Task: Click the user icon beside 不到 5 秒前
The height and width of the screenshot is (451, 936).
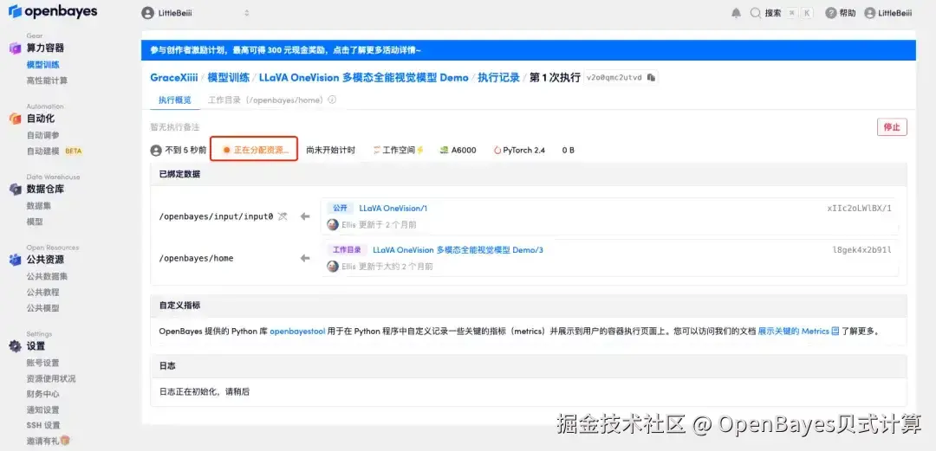Action: [x=156, y=151]
